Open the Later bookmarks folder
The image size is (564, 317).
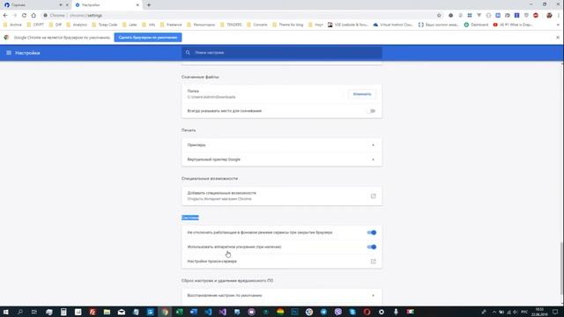[130, 25]
